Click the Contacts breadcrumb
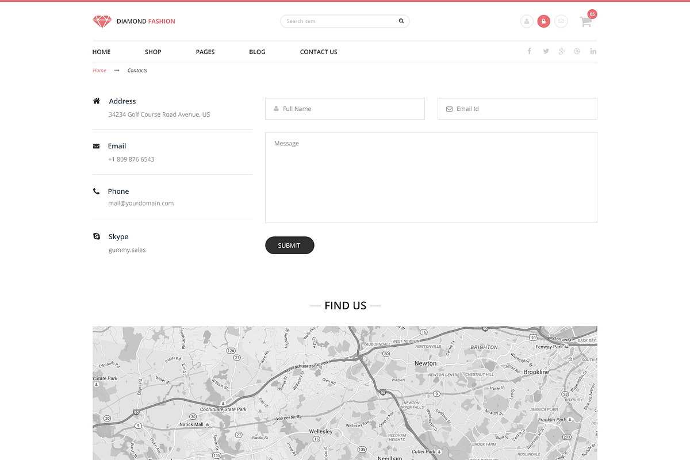Viewport: 690px width, 460px height. coord(137,70)
